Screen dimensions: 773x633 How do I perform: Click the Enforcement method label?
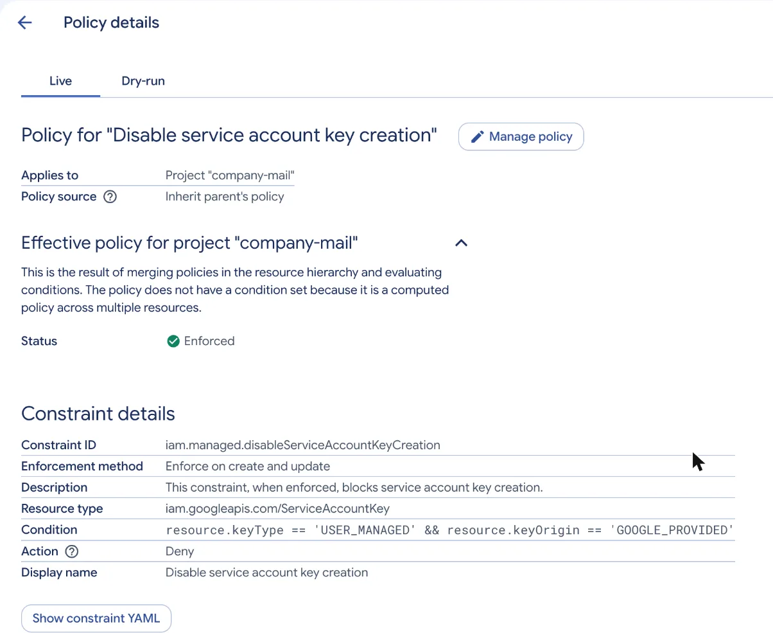tap(82, 467)
